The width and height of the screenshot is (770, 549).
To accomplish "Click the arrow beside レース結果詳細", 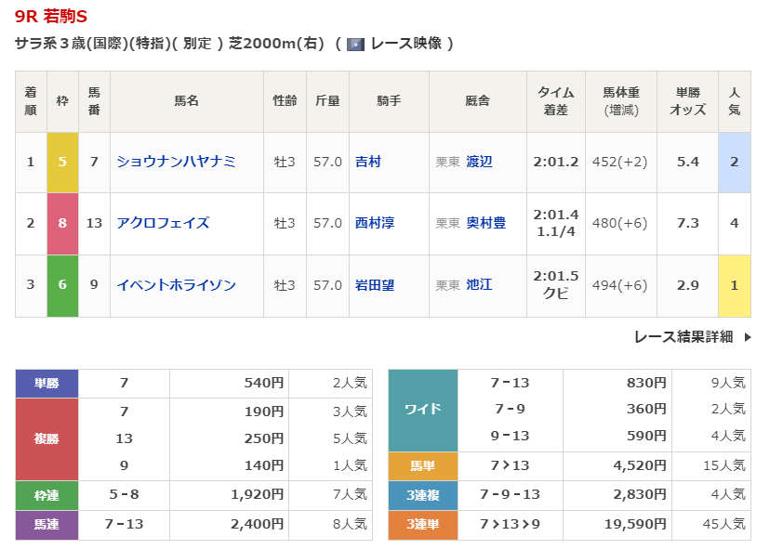I will [x=748, y=337].
